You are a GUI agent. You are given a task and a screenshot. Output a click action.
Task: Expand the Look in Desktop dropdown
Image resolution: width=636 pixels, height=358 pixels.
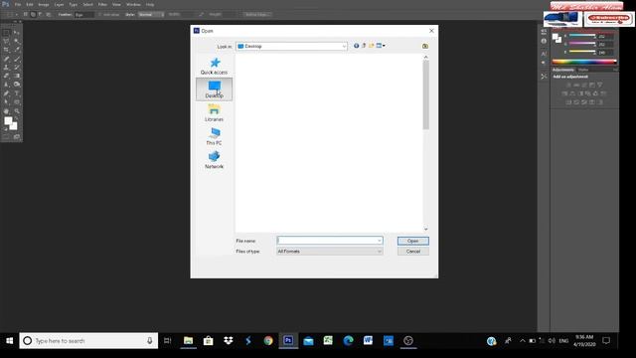[x=344, y=47]
